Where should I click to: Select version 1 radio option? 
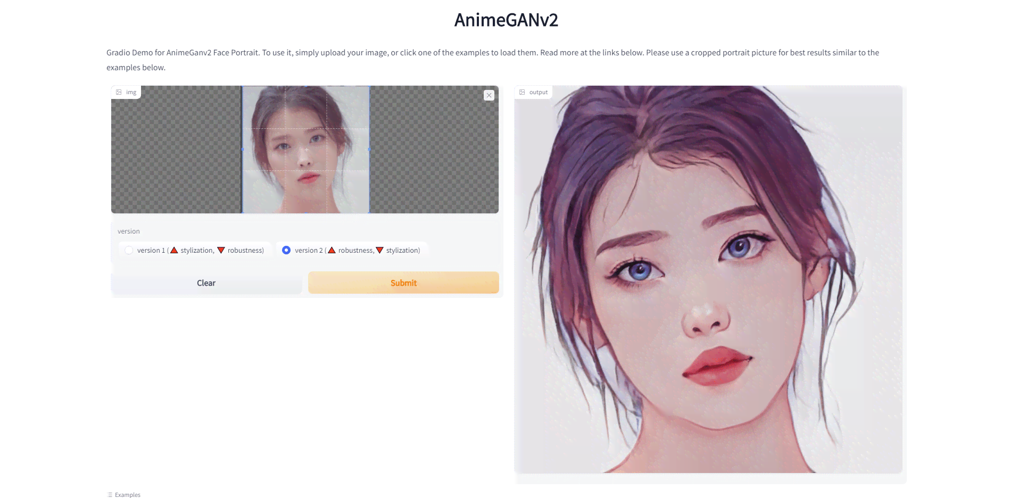pos(129,250)
